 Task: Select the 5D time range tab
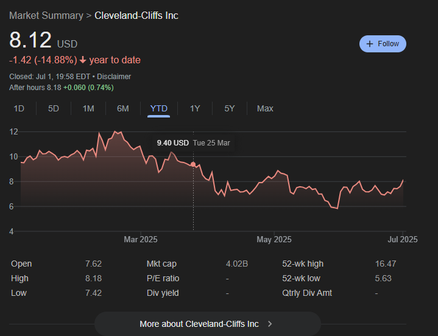(x=54, y=108)
